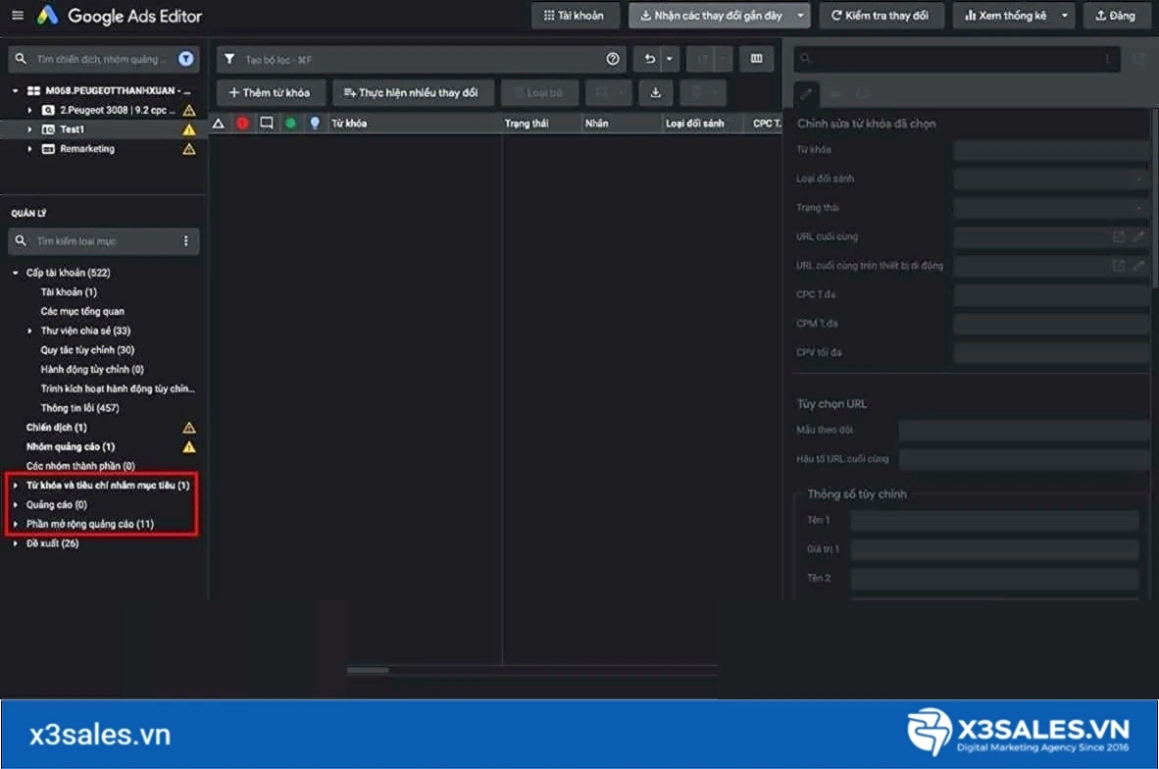Select Tài khoản (1) in tree
This screenshot has width=1159, height=769.
(69, 292)
